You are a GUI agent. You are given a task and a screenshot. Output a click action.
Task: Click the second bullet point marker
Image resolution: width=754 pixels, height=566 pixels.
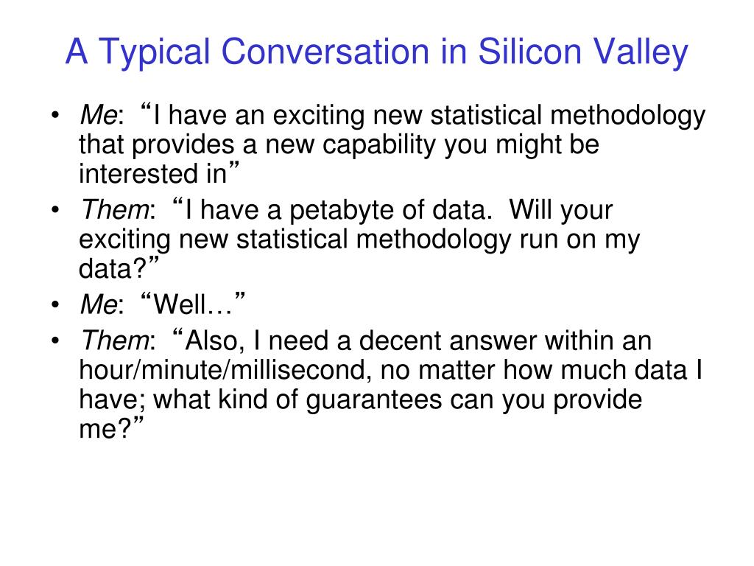coord(55,210)
